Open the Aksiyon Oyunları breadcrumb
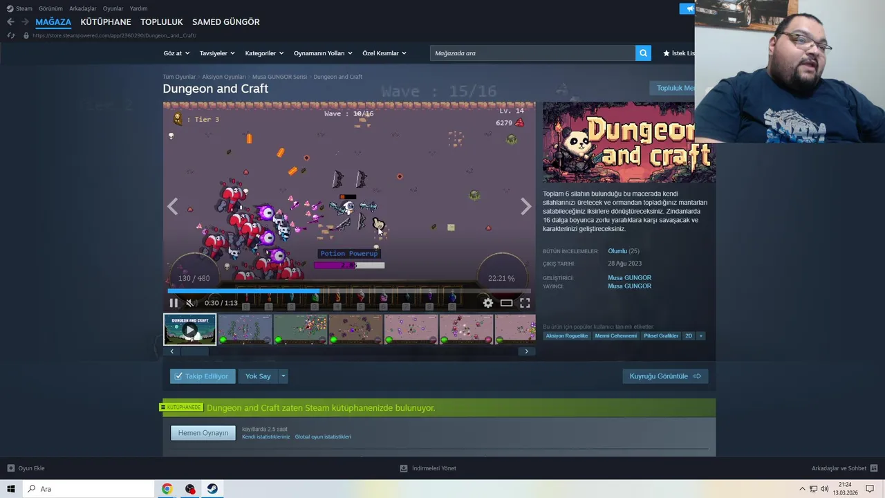The height and width of the screenshot is (498, 885). [x=224, y=77]
